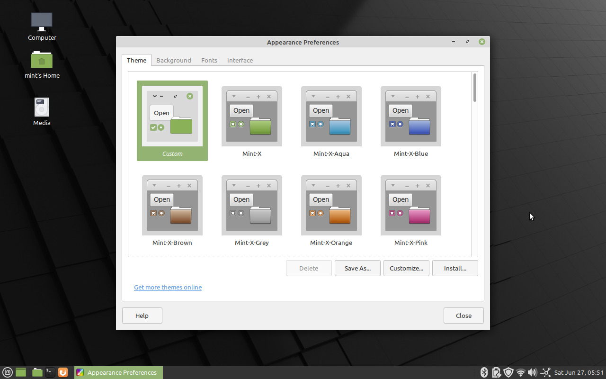Open the network manager tray icon
The height and width of the screenshot is (379, 606).
(x=521, y=372)
